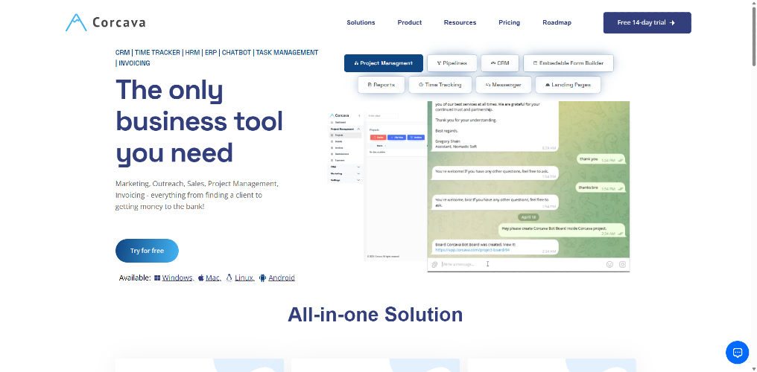Show the Embedable Form Builder tab
The height and width of the screenshot is (372, 757).
coord(568,63)
